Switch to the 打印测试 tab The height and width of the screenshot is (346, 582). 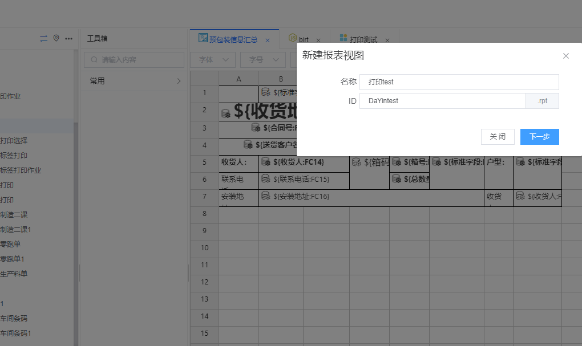point(363,40)
